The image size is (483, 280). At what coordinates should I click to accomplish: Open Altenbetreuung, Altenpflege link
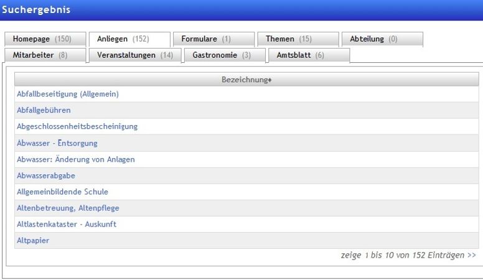68,208
